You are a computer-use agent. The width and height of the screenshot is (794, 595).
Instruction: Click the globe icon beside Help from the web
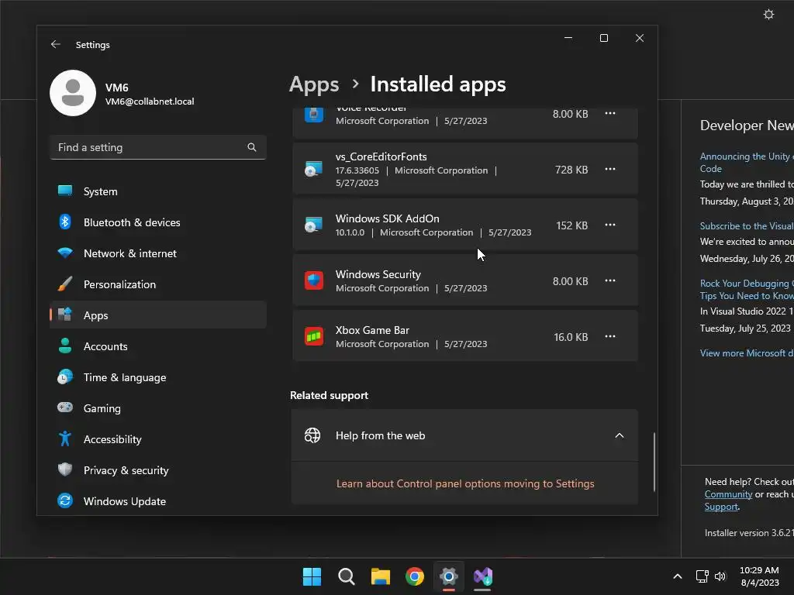click(x=312, y=435)
